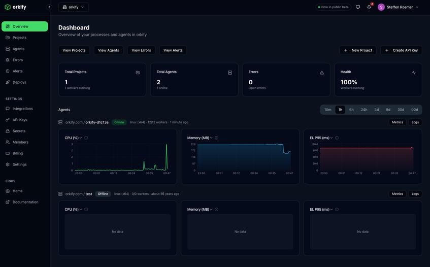Set the time range to 90d

click(x=414, y=110)
